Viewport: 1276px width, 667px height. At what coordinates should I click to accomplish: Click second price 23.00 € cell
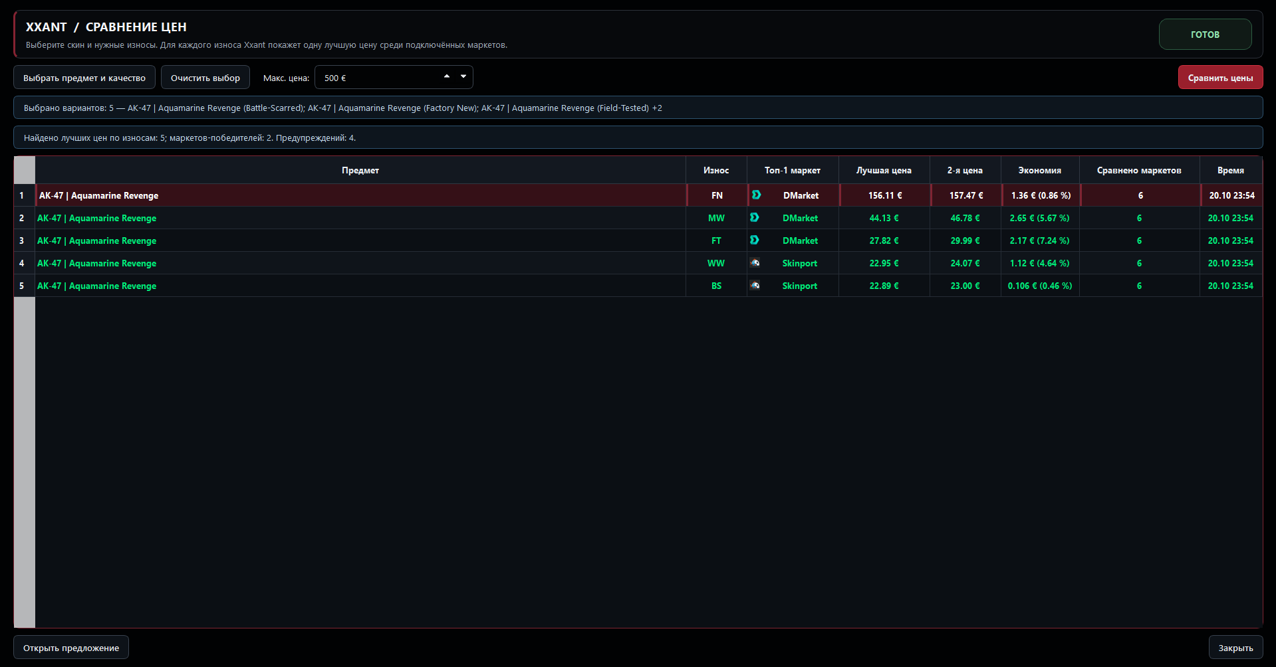coord(965,286)
